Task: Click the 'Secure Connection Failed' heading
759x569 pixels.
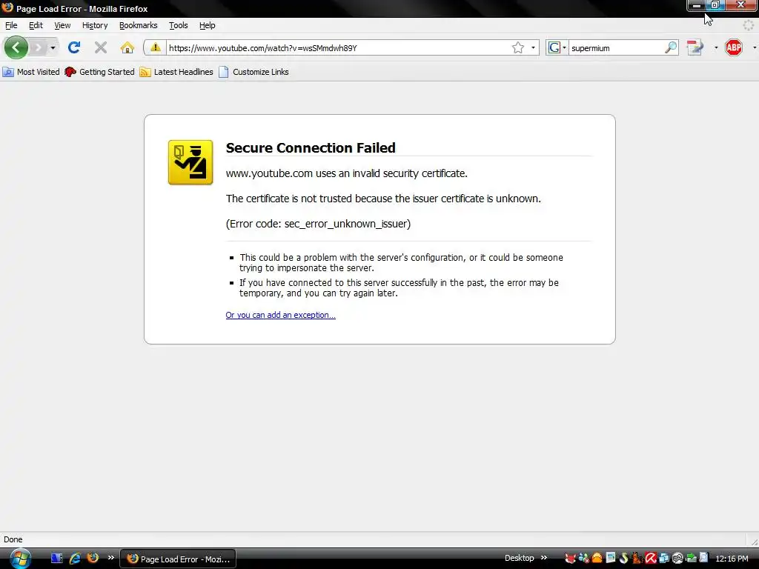Action: coord(311,147)
